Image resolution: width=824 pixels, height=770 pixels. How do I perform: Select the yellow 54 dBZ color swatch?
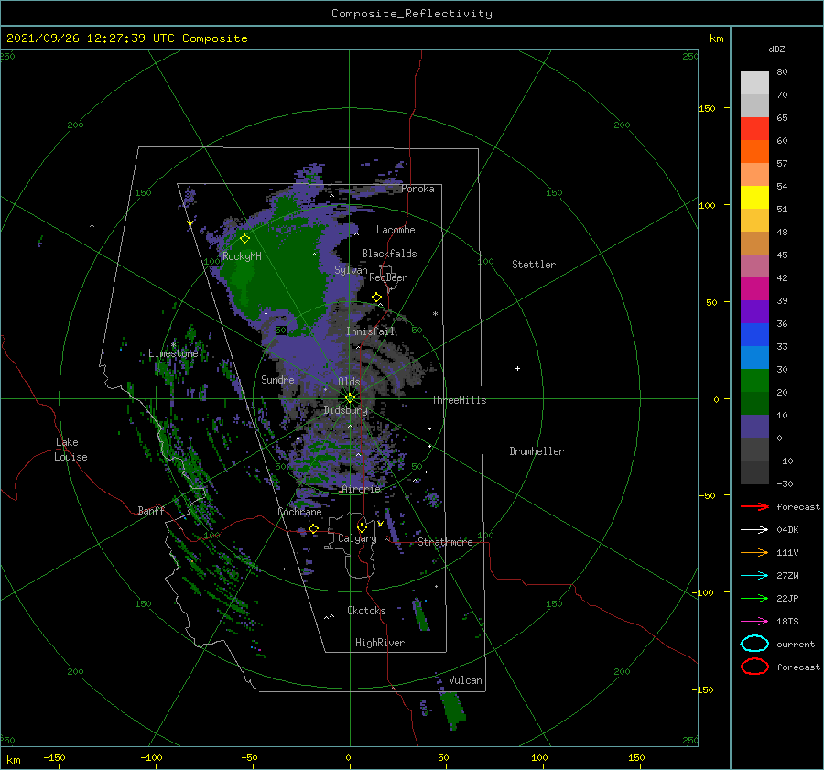754,198
